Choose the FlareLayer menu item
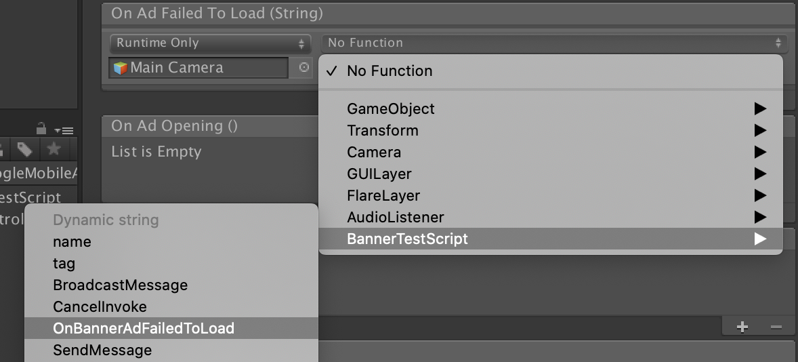This screenshot has height=362, width=798. pos(383,195)
